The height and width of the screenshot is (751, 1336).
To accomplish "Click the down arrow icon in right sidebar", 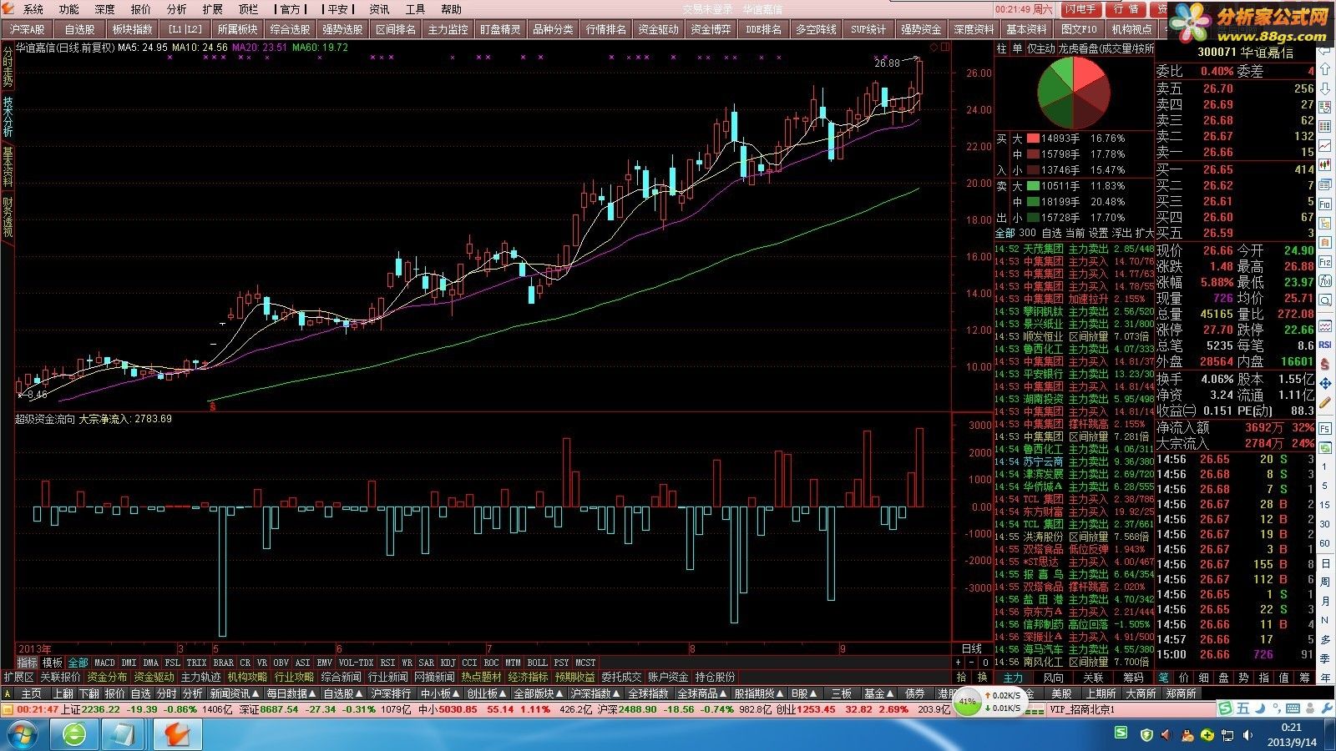I will pyautogui.click(x=1325, y=88).
